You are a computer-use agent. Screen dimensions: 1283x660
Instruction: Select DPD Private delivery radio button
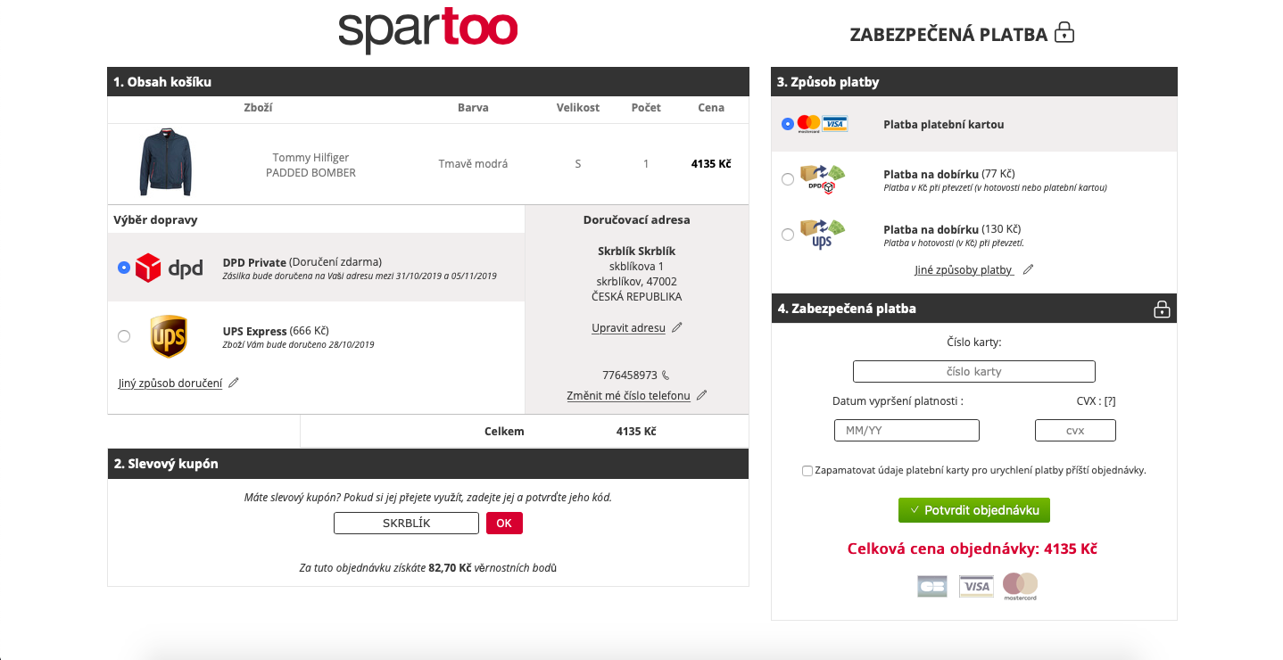tap(124, 268)
